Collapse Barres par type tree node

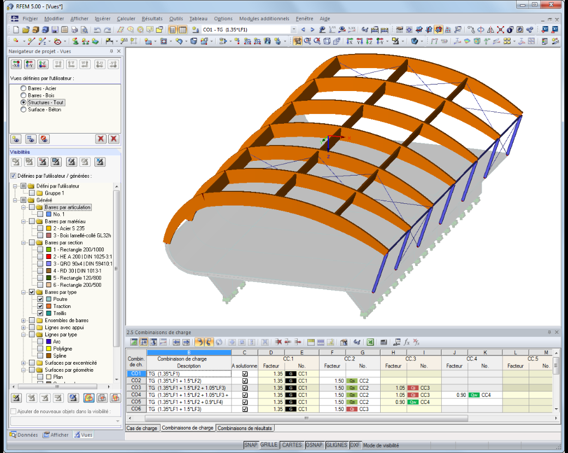pyautogui.click(x=23, y=292)
